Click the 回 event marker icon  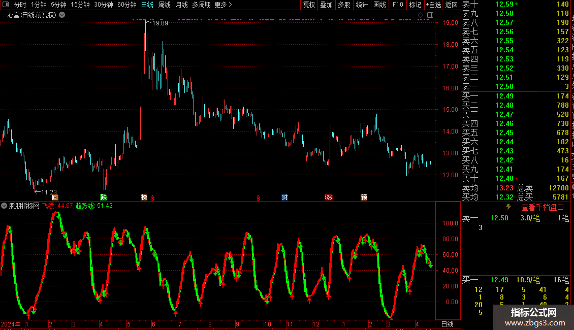pyautogui.click(x=55, y=197)
